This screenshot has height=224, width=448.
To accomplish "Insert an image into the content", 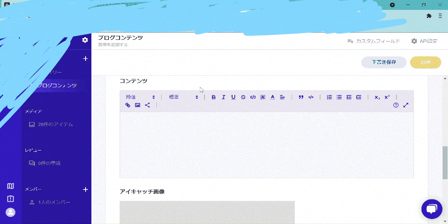I will pos(138,105).
